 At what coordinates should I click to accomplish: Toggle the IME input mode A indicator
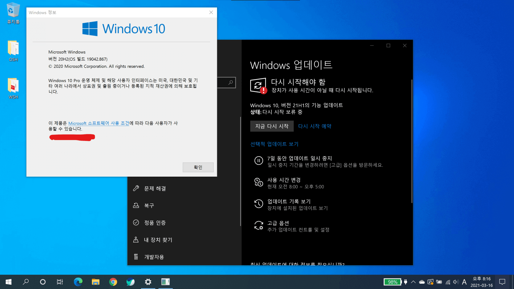coord(464,282)
